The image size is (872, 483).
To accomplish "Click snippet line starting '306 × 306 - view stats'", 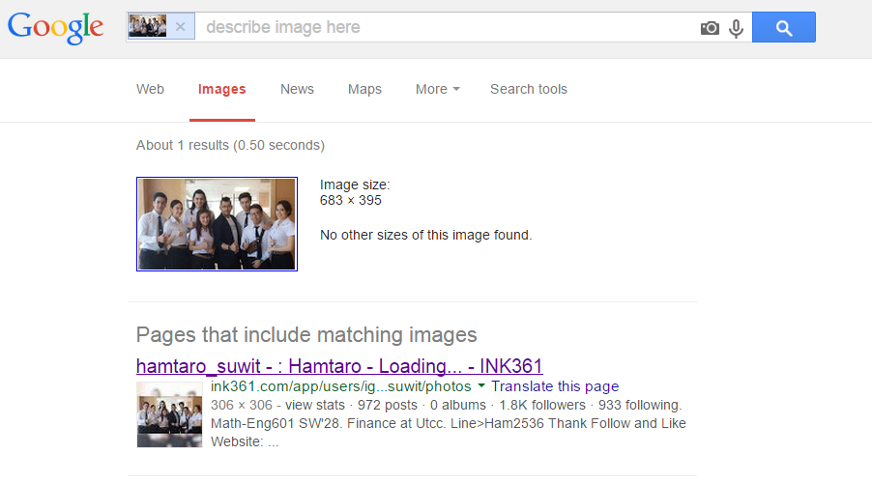I will click(447, 405).
